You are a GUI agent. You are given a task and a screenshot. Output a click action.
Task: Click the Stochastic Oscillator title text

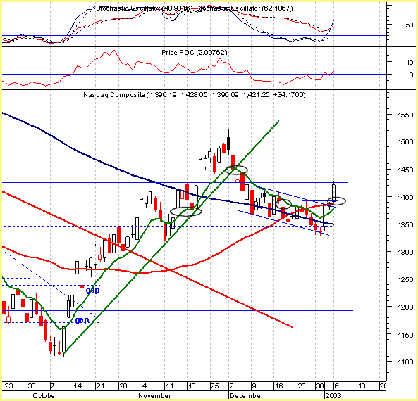195,8
